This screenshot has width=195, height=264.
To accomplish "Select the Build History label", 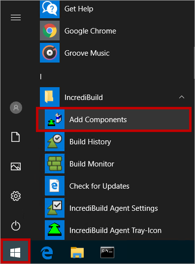I will click(90, 142).
